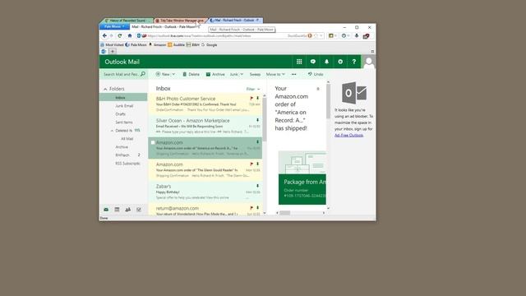Open the help question mark
526x296 pixels.
(x=353, y=62)
